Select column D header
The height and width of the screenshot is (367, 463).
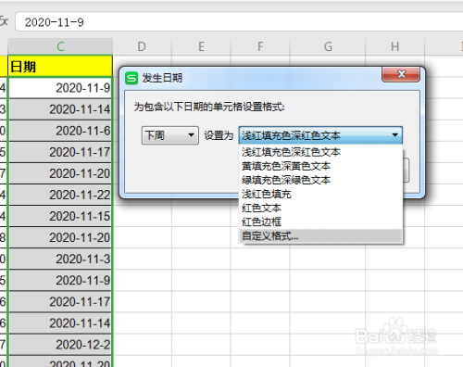point(142,46)
